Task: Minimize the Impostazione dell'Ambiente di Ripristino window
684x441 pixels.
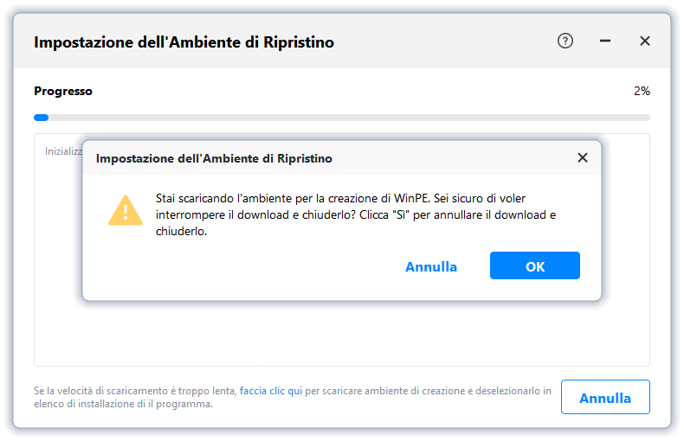Action: 605,41
